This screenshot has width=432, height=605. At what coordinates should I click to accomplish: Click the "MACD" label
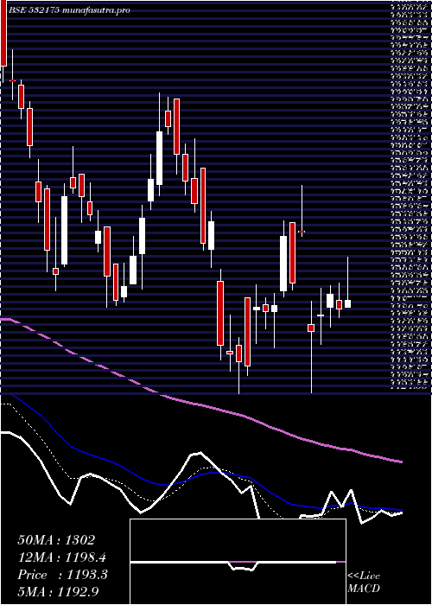click(x=364, y=589)
